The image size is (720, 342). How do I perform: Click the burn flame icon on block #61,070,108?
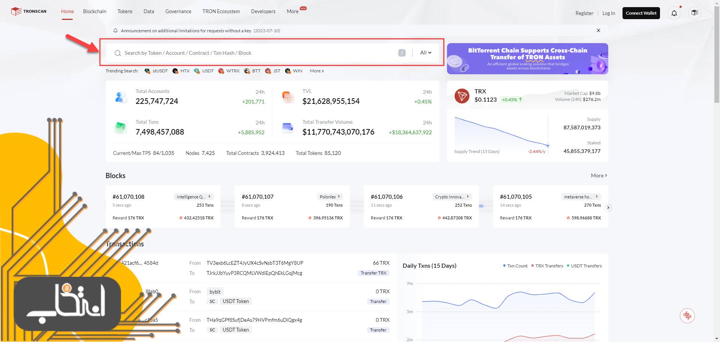[181, 218]
